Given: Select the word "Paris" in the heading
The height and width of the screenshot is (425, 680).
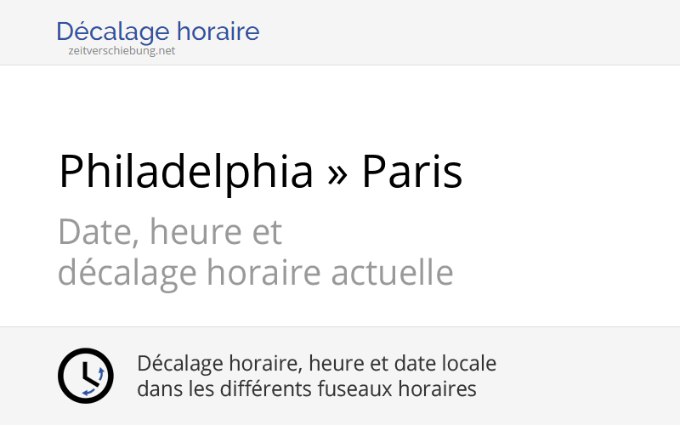Looking at the screenshot, I should click(412, 171).
